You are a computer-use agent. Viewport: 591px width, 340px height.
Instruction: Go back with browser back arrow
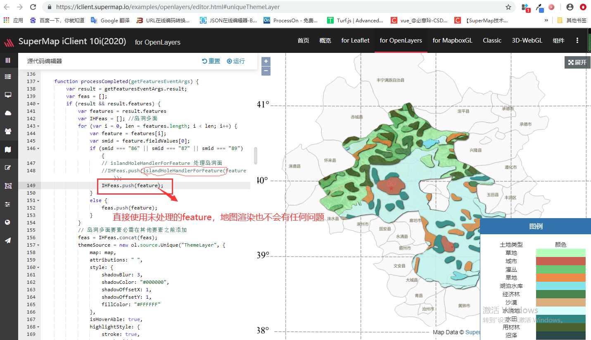[7, 7]
